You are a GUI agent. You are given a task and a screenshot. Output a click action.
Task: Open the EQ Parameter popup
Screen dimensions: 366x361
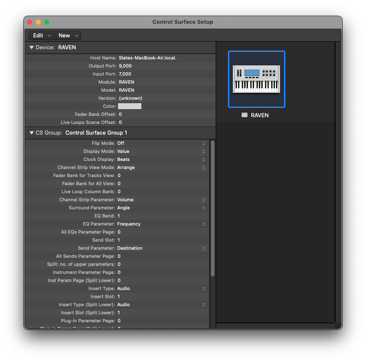[203, 224]
